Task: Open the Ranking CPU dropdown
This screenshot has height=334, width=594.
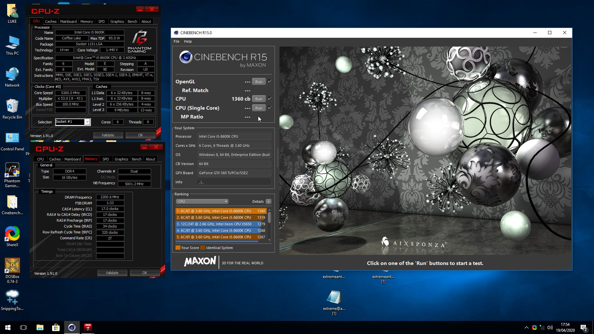Action: pos(202,202)
